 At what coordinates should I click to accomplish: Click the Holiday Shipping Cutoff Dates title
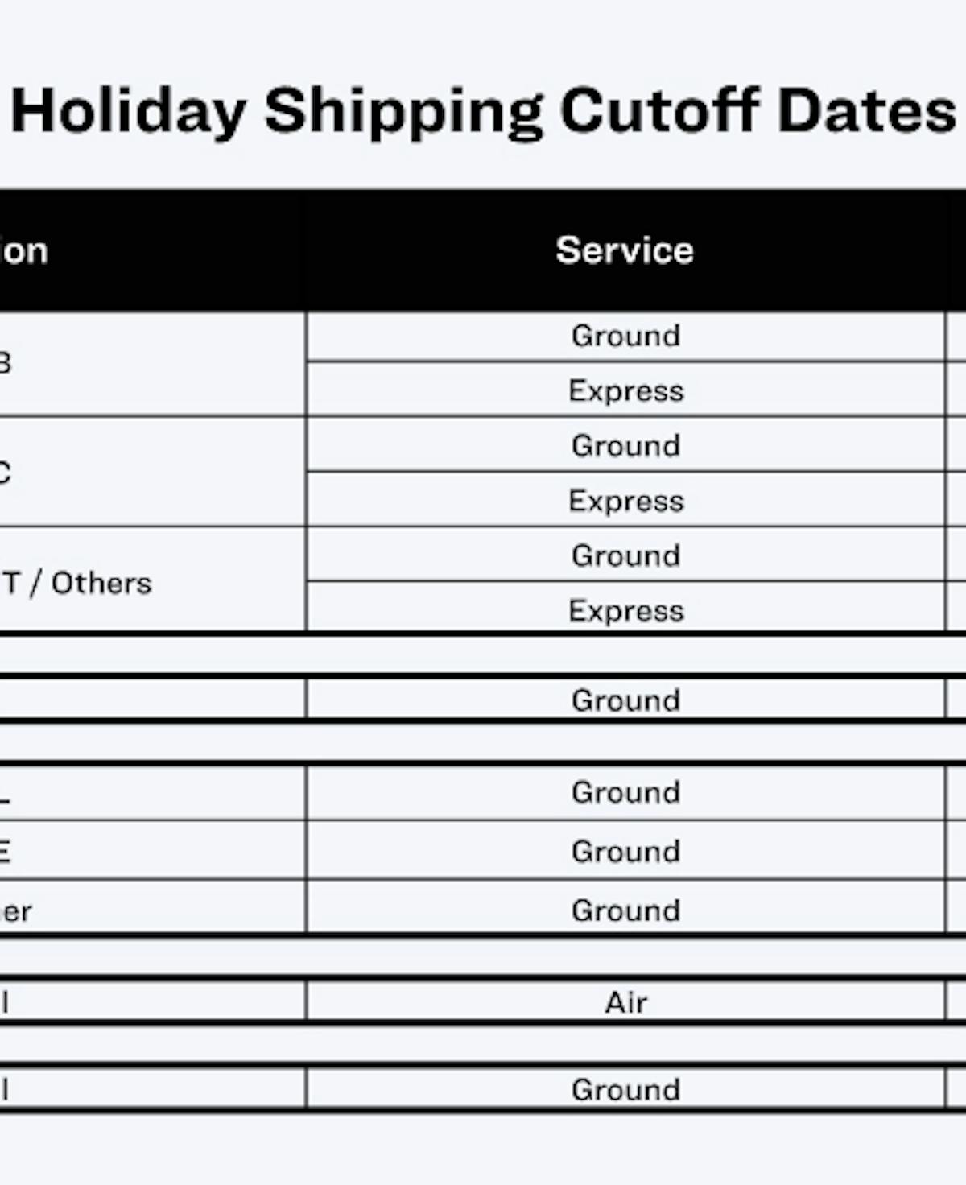click(483, 111)
